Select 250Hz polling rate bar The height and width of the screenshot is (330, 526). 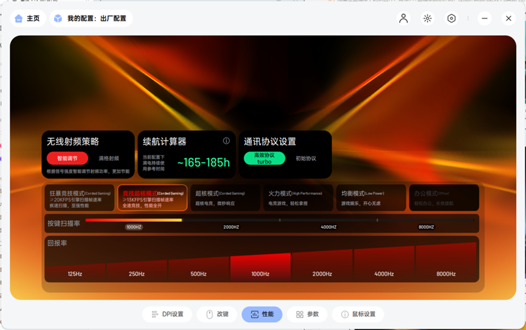tap(137, 271)
